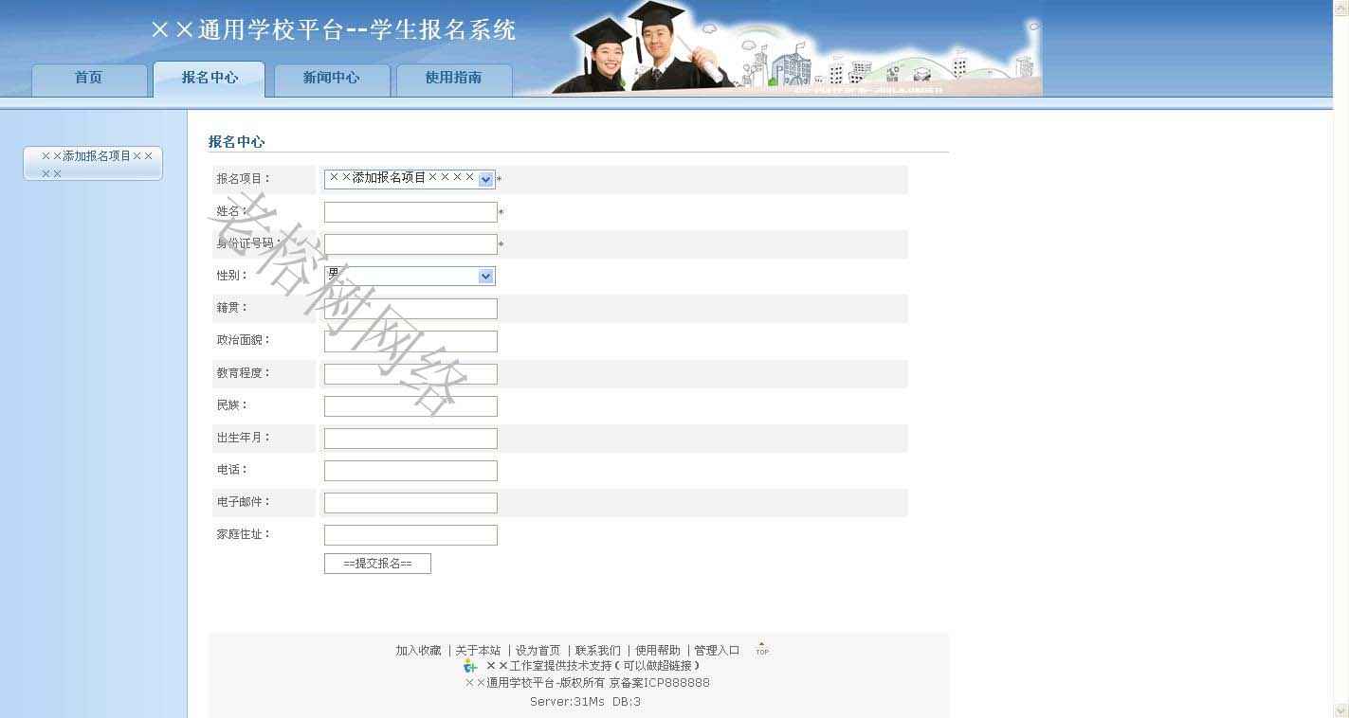Click the 设为首页 link
This screenshot has height=718, width=1349.
point(538,651)
